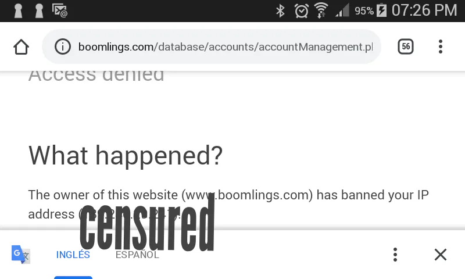Tap the 07:26 PM clock
This screenshot has width=465, height=279.
[424, 10]
